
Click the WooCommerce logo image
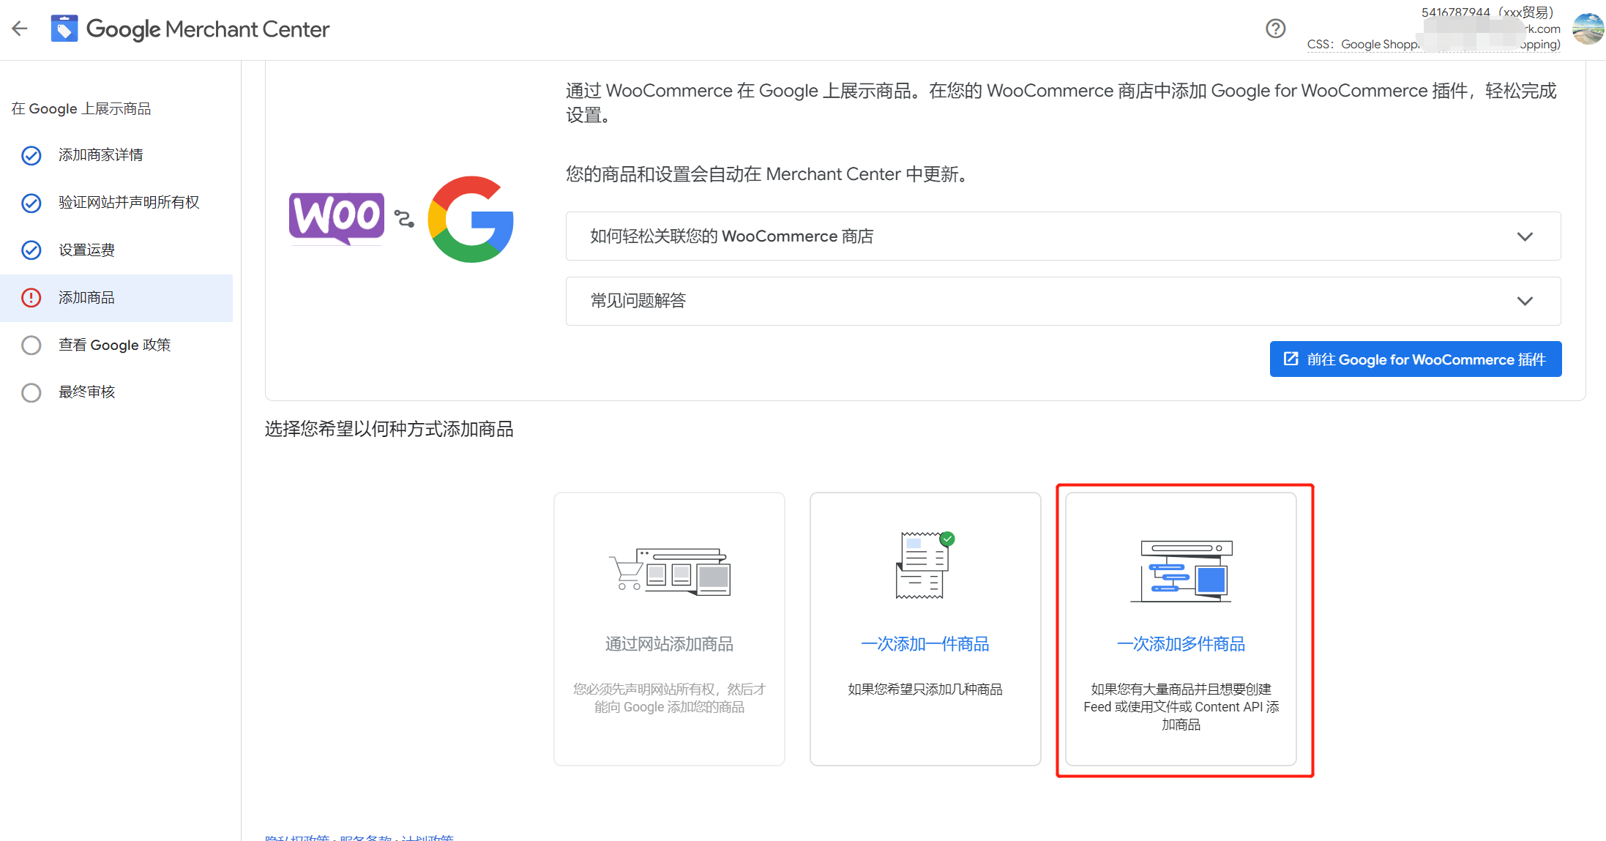337,219
